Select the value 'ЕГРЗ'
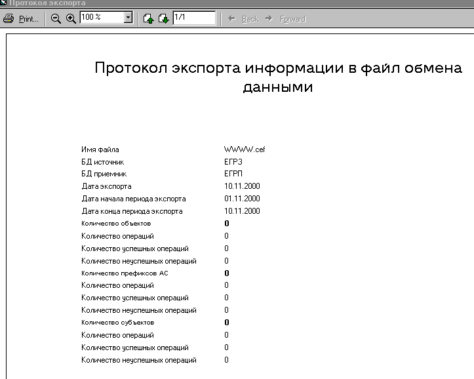This screenshot has width=474, height=379. (x=233, y=162)
